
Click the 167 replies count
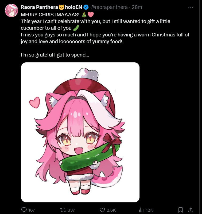[x=32, y=210]
